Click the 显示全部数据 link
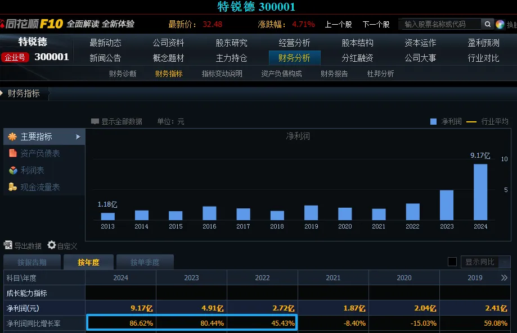517x333 pixels. (x=122, y=121)
